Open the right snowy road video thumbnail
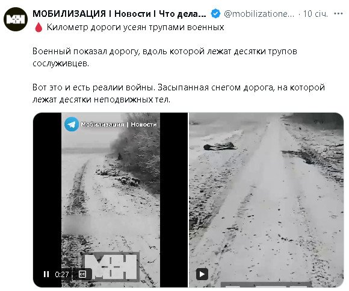 (x=267, y=200)
